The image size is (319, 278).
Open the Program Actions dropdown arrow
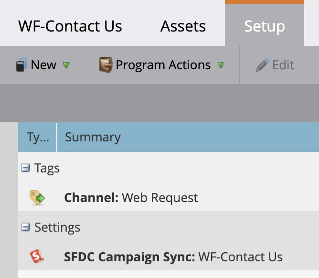click(x=221, y=65)
